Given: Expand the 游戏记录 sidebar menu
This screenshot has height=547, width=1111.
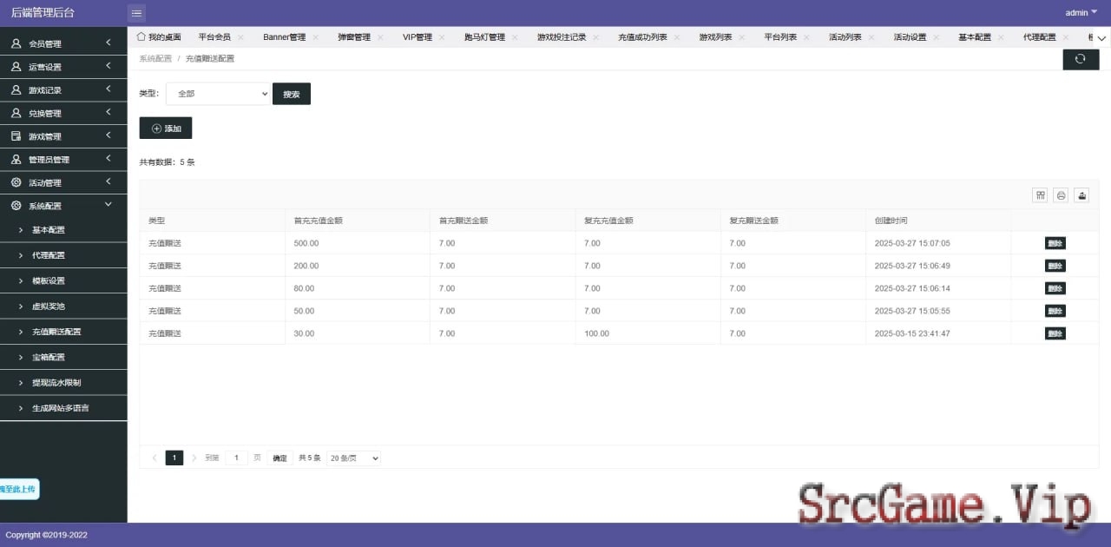Looking at the screenshot, I should click(63, 90).
